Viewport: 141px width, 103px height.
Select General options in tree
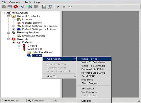tap(32, 23)
